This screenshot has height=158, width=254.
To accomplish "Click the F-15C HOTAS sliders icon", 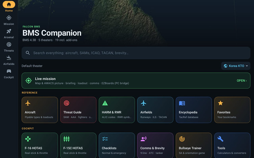I will tap(66, 139).
